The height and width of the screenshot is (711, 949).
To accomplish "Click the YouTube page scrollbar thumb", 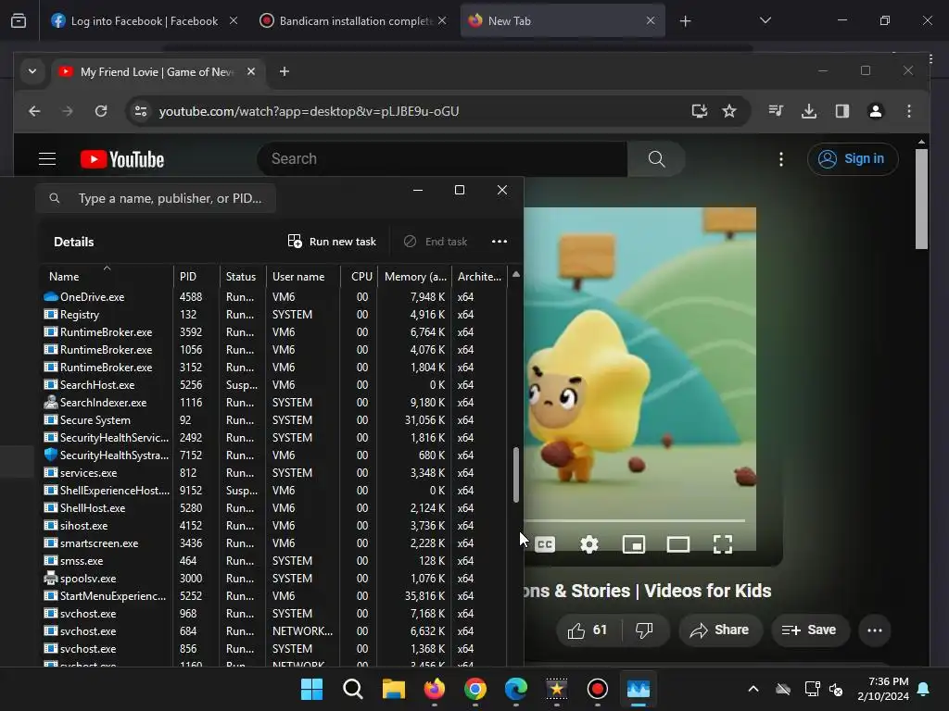I will tap(921, 199).
